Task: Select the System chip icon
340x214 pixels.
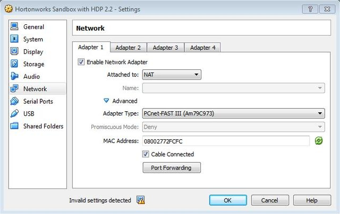Action: 14,39
